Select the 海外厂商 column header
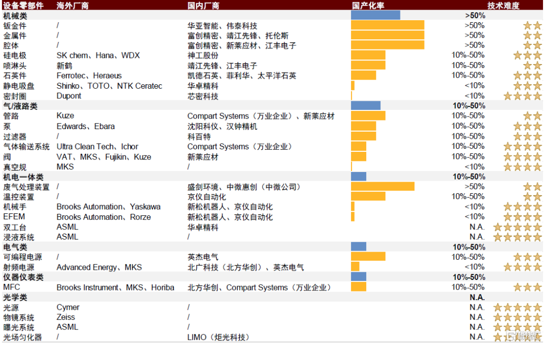The image size is (544, 344). [73, 6]
